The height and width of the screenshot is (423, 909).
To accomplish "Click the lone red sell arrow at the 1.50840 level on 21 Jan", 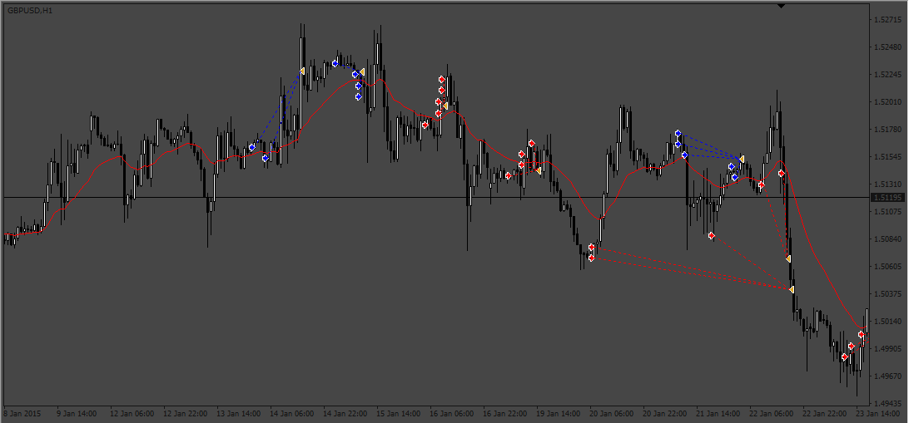I will pos(712,235).
